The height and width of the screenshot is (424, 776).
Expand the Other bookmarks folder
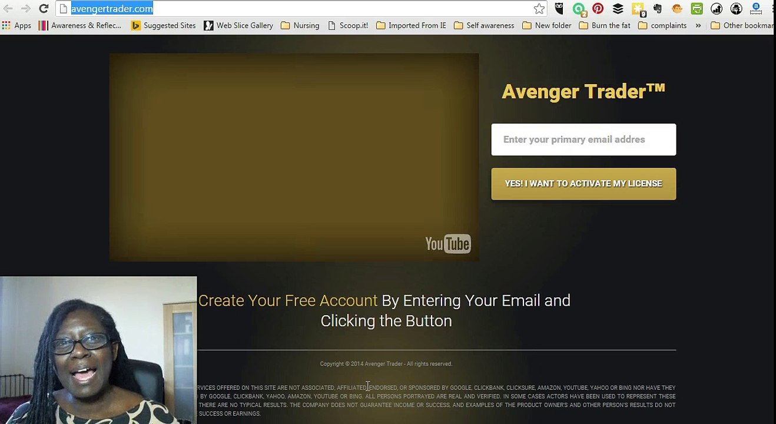coord(742,25)
